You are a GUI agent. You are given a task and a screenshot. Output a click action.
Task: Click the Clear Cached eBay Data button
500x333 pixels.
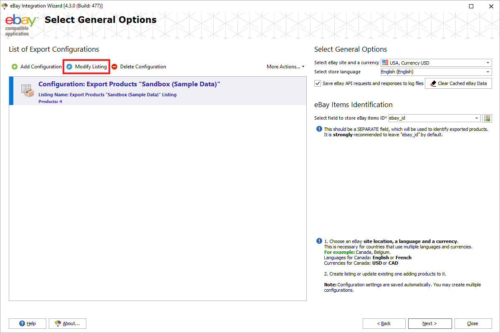point(458,83)
